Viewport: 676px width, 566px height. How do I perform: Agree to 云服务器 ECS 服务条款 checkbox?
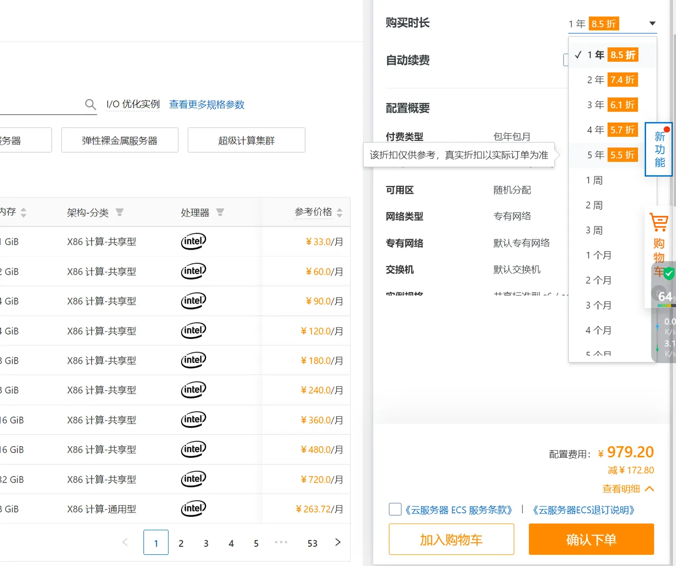click(395, 509)
